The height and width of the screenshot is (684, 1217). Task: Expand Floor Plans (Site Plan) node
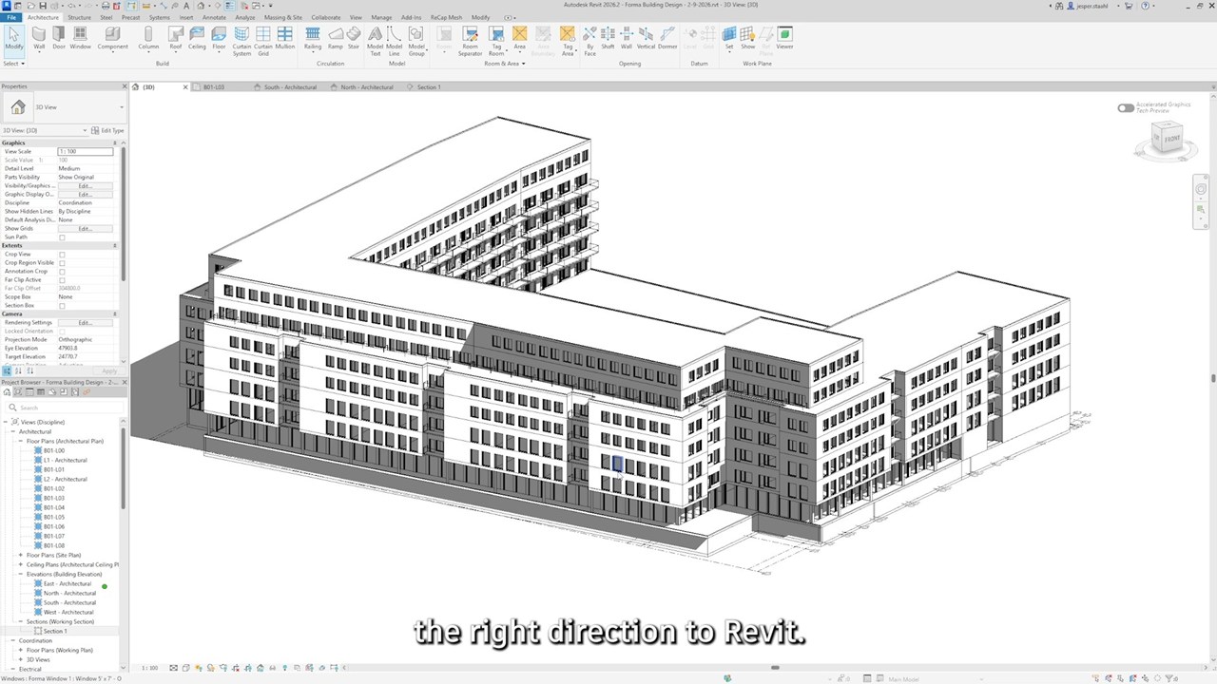pos(21,555)
